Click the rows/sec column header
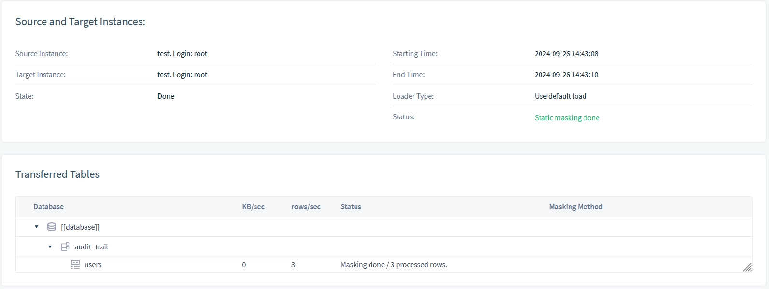769x289 pixels. tap(306, 207)
